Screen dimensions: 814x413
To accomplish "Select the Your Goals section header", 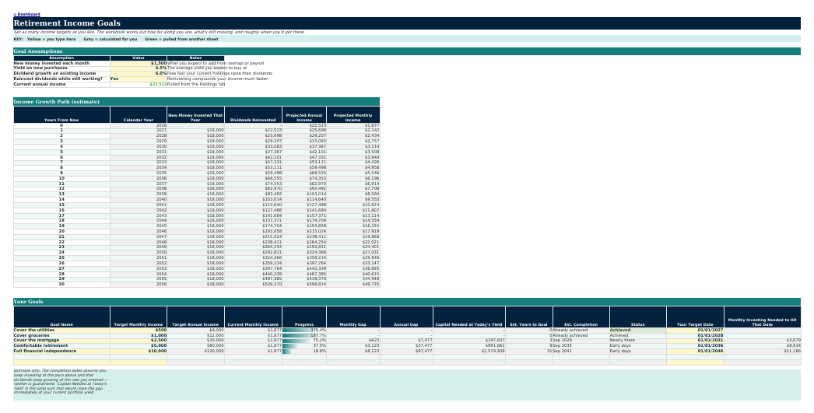I will tap(406, 302).
